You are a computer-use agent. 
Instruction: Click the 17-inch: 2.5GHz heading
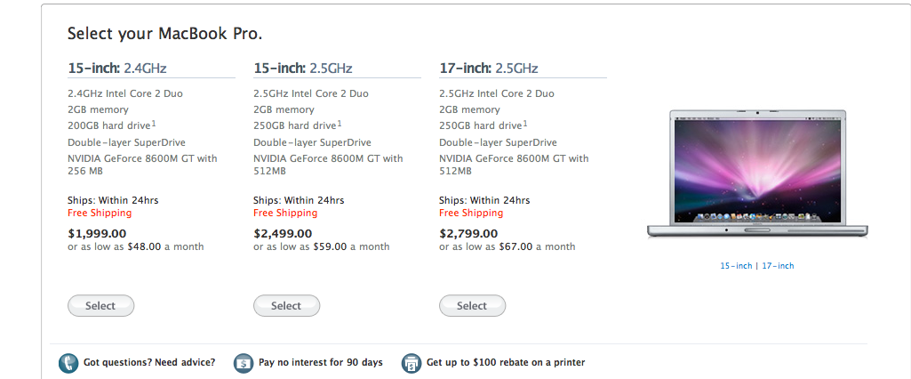489,69
